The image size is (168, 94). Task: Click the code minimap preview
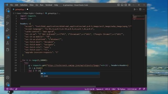tap(139, 17)
